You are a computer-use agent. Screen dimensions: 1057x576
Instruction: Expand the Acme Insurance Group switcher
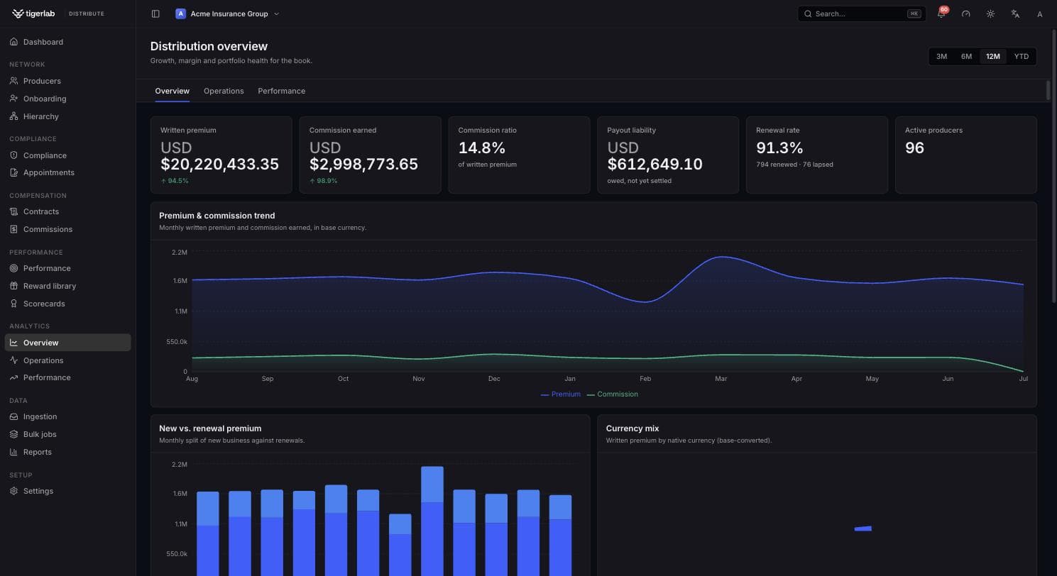coord(228,13)
